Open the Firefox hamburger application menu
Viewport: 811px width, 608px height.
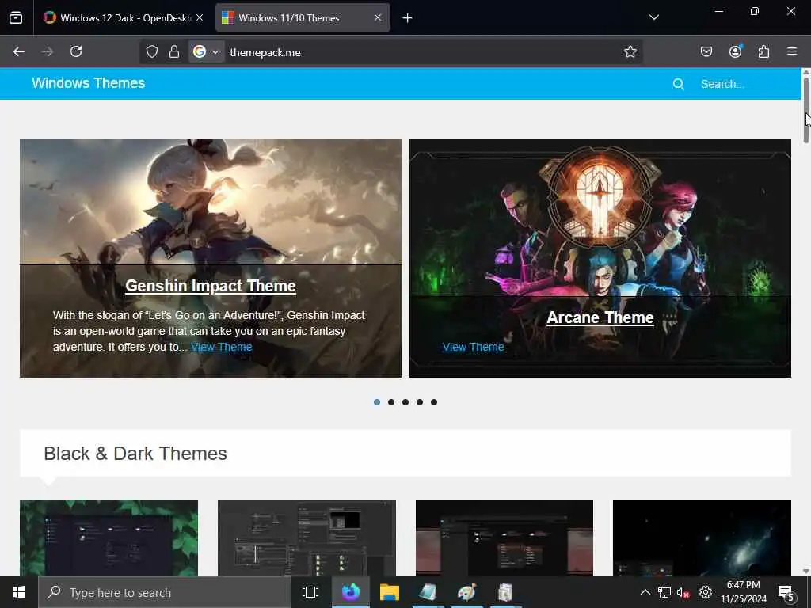coord(792,51)
